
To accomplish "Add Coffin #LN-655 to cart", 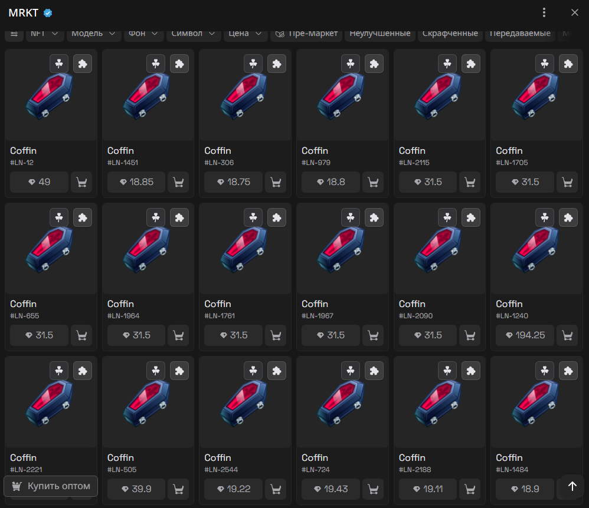I will [81, 335].
